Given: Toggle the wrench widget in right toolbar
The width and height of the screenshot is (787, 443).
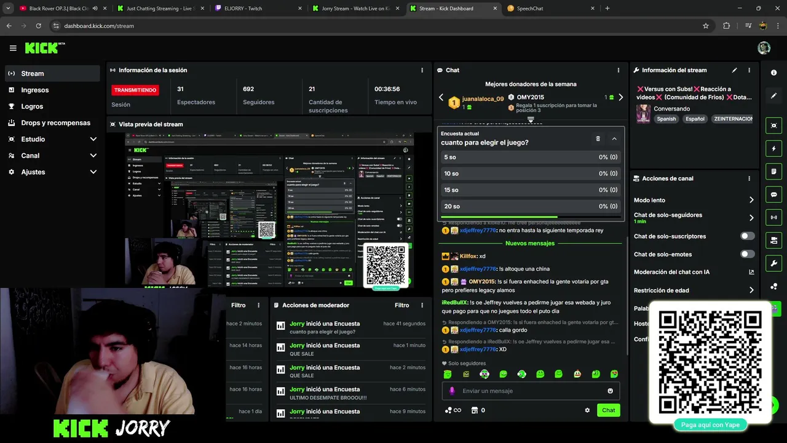Looking at the screenshot, I should (773, 263).
